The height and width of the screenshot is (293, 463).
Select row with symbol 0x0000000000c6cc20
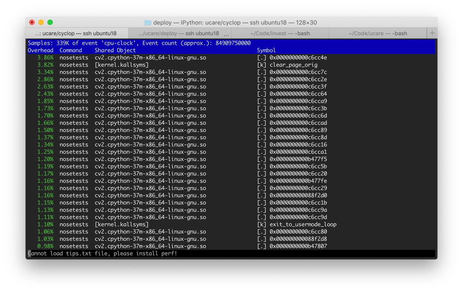pos(231,174)
